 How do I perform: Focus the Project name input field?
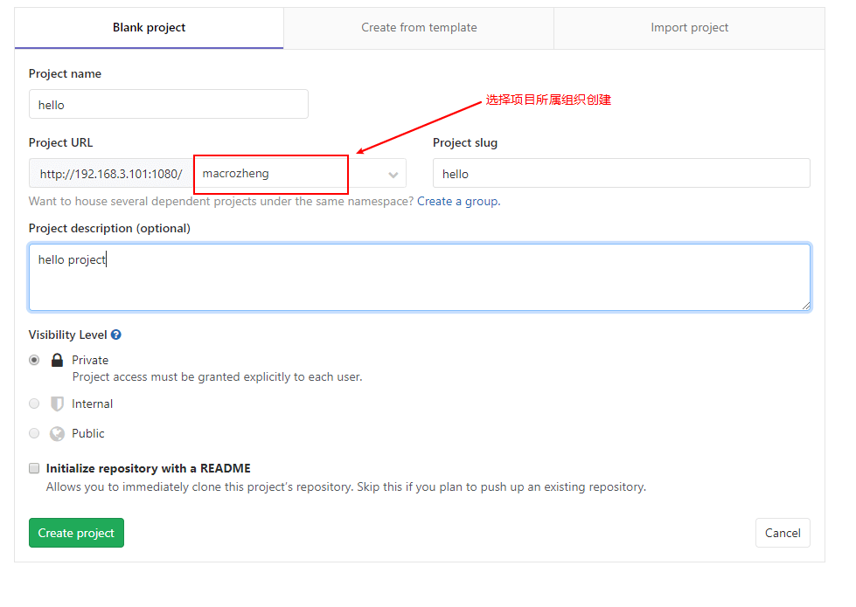(x=168, y=104)
